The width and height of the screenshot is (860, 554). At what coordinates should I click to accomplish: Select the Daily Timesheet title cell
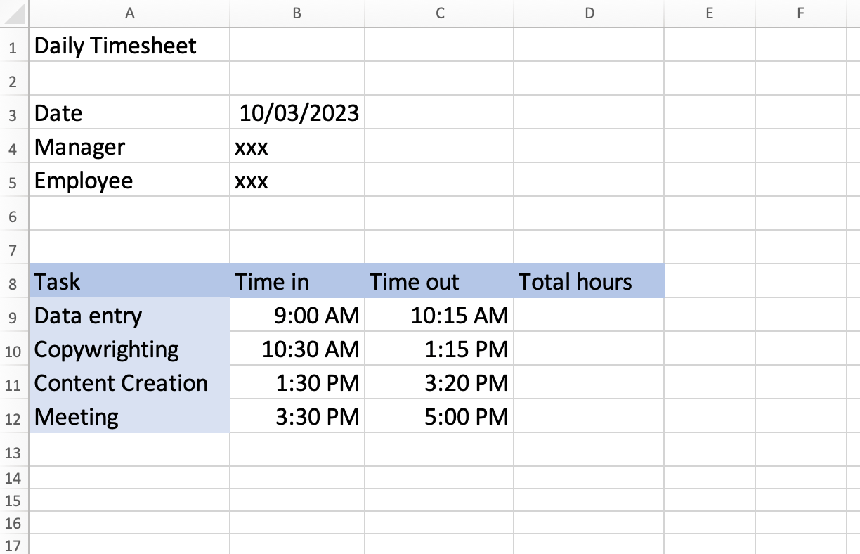coord(115,46)
